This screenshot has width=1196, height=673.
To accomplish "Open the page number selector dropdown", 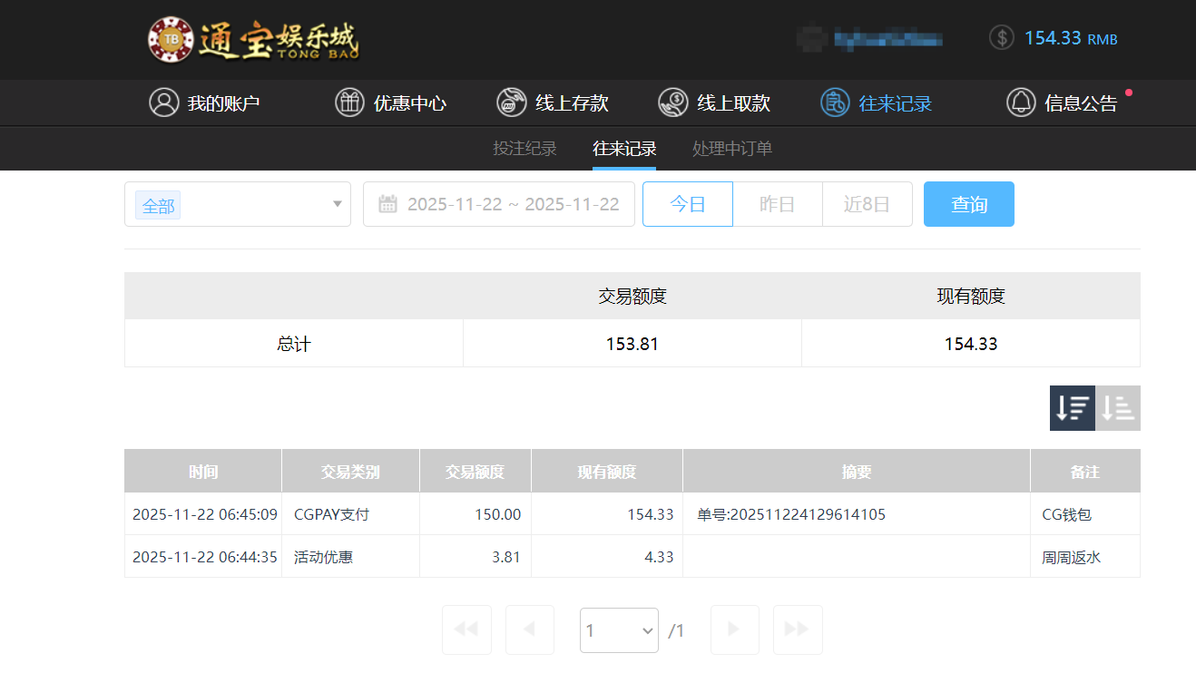I will point(619,629).
